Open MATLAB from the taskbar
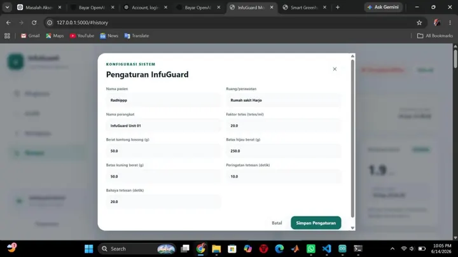 click(295, 249)
